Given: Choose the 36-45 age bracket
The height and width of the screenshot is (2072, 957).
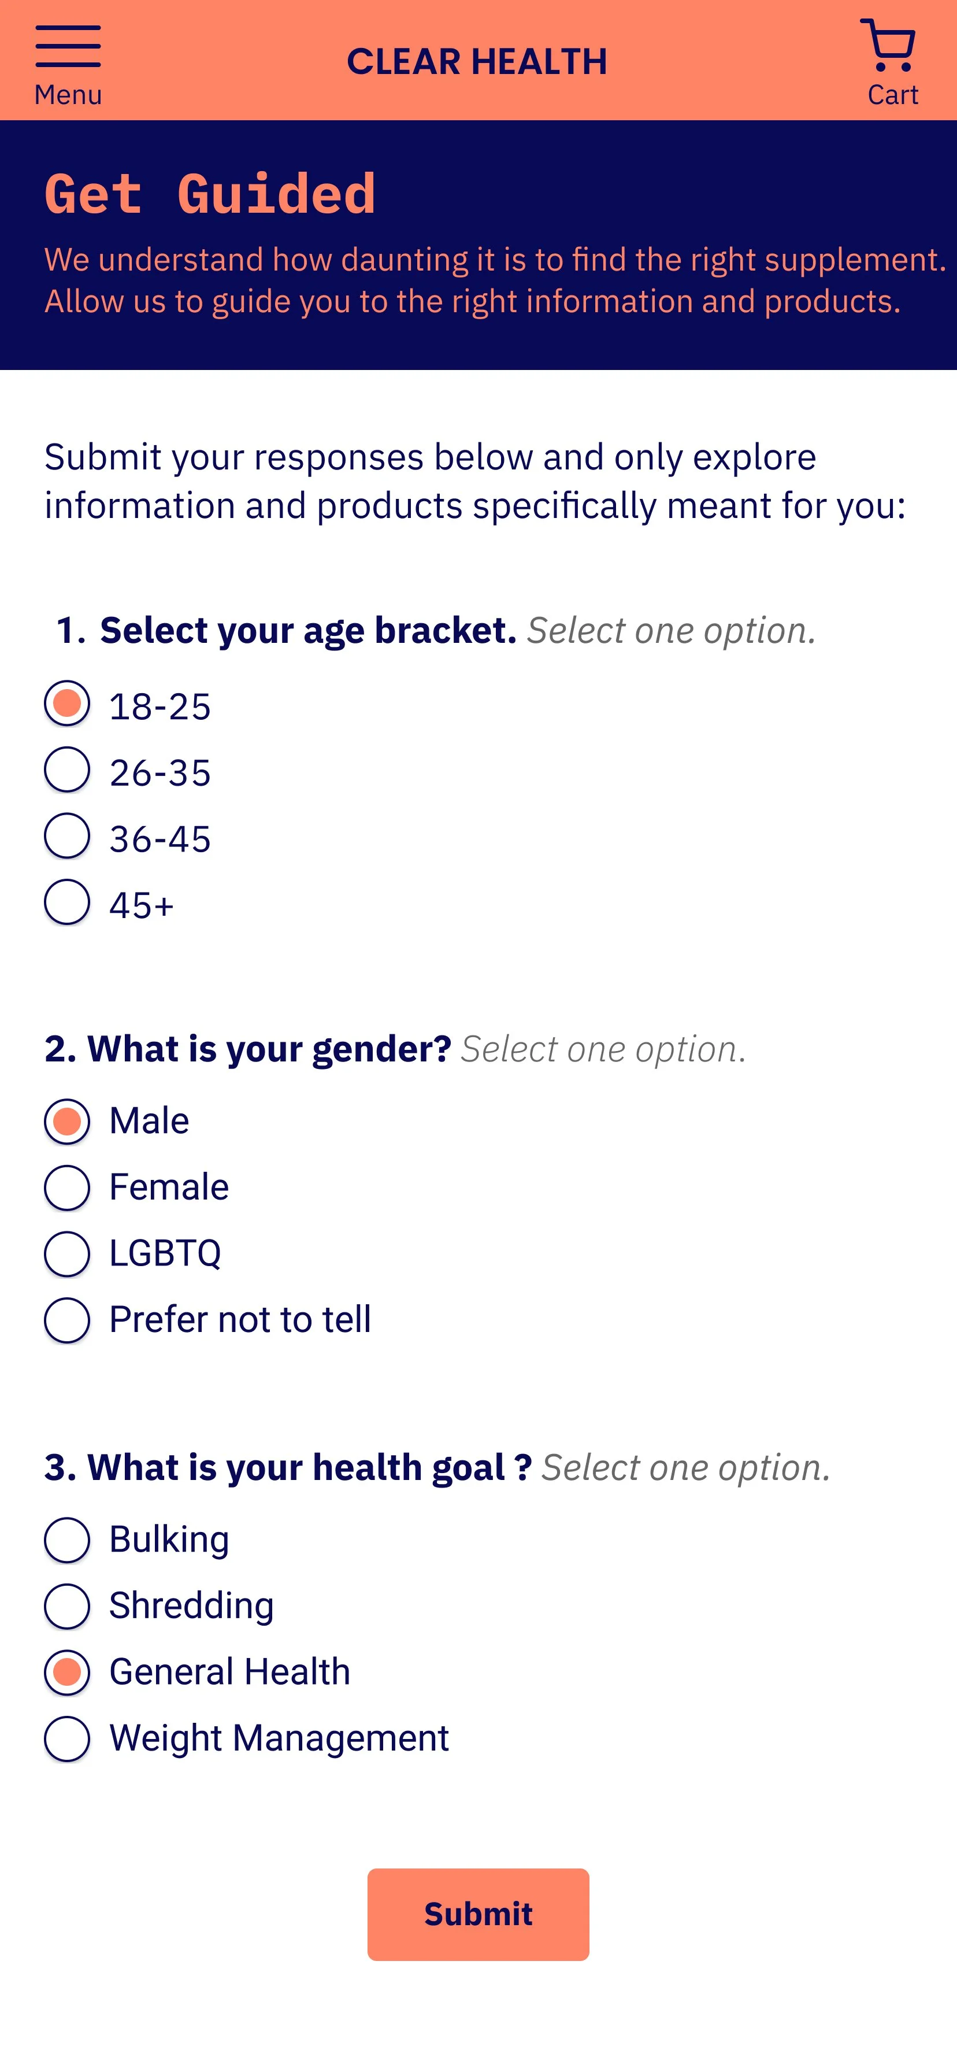Looking at the screenshot, I should coord(67,837).
